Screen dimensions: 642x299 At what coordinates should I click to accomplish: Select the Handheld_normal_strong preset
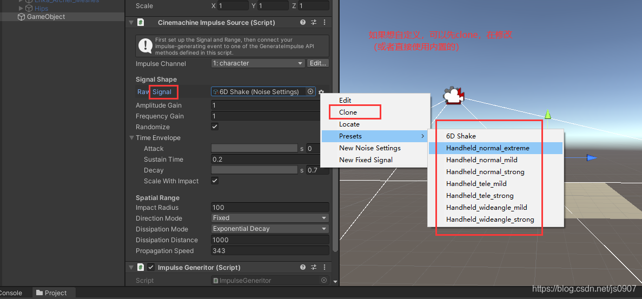tap(496, 171)
